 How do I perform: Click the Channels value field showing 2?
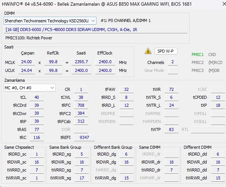coord(173,62)
